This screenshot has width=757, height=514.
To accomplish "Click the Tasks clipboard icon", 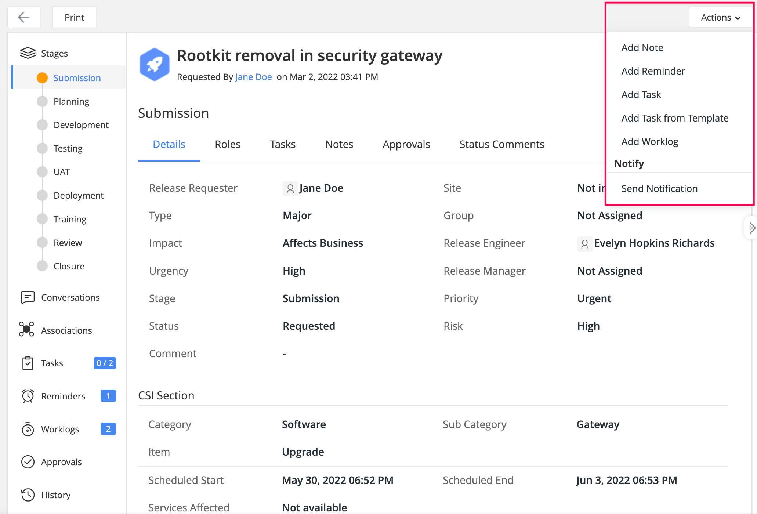I will pos(28,363).
